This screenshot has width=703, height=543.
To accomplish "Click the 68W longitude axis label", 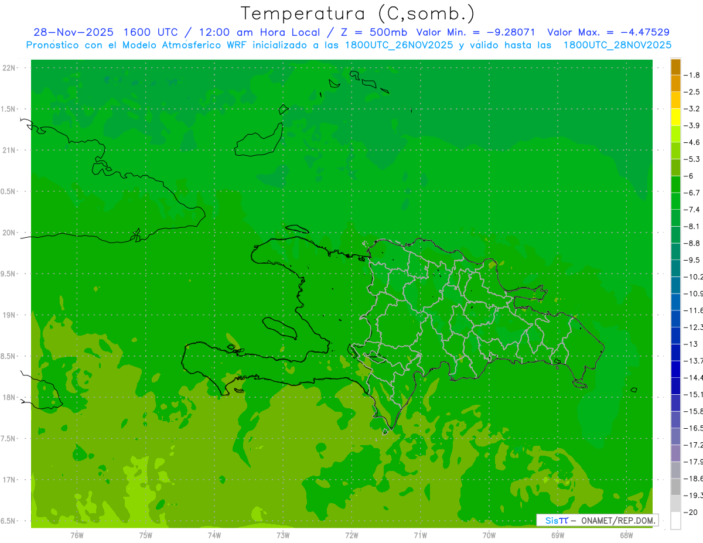I will (x=626, y=535).
